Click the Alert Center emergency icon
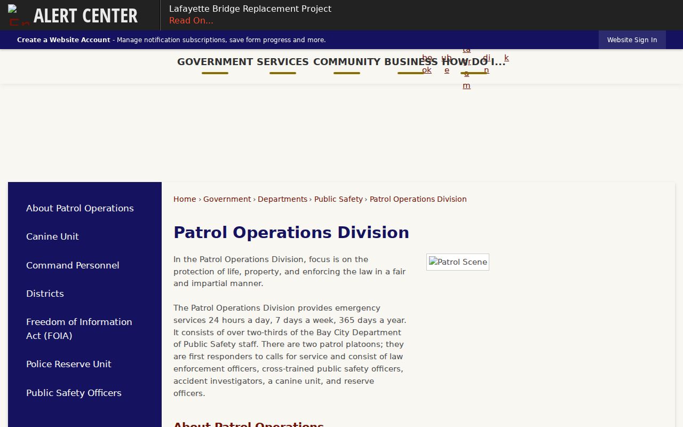The image size is (683, 427). click(19, 15)
